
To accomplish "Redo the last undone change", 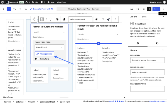I will click(x=20, y=9).
